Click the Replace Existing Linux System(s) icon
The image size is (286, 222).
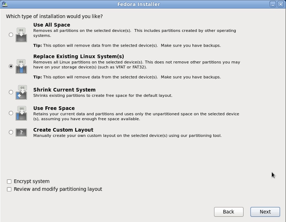click(21, 66)
